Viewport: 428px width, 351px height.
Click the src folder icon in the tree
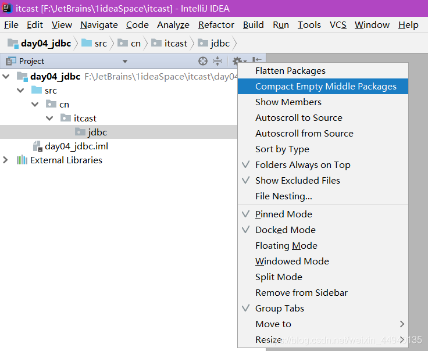coord(37,90)
